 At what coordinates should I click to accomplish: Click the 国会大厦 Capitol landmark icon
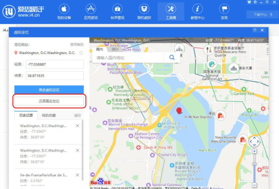(233, 68)
